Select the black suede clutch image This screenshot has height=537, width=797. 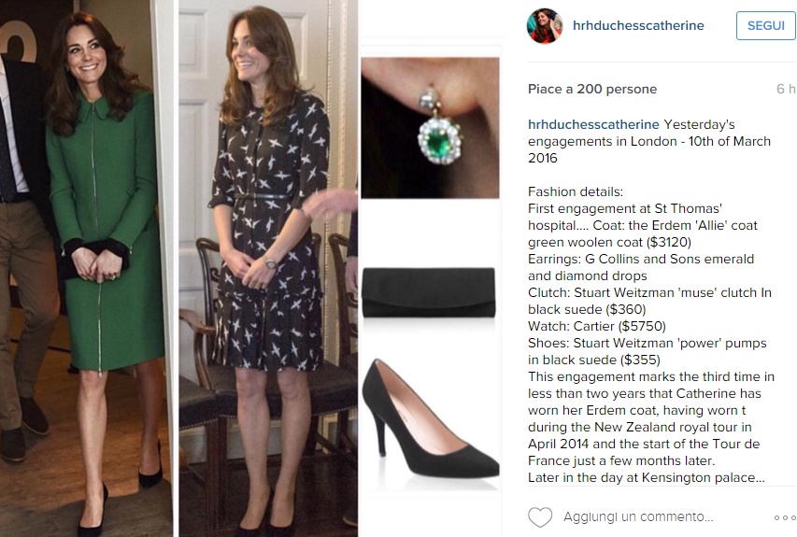point(429,292)
